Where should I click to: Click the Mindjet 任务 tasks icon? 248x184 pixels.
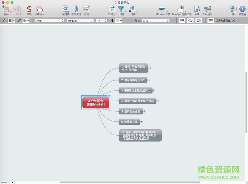[161, 9]
